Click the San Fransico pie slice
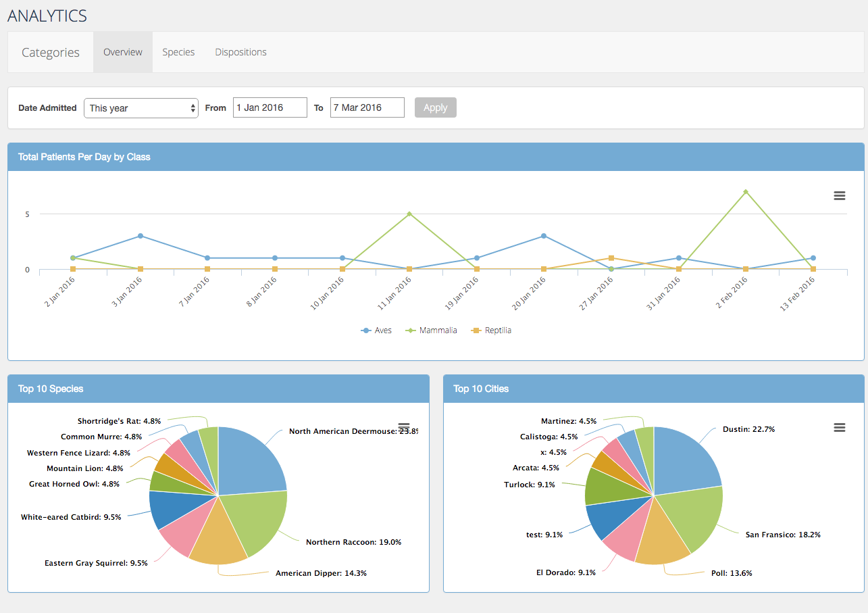Viewport: 868px width, 613px height. (692, 518)
